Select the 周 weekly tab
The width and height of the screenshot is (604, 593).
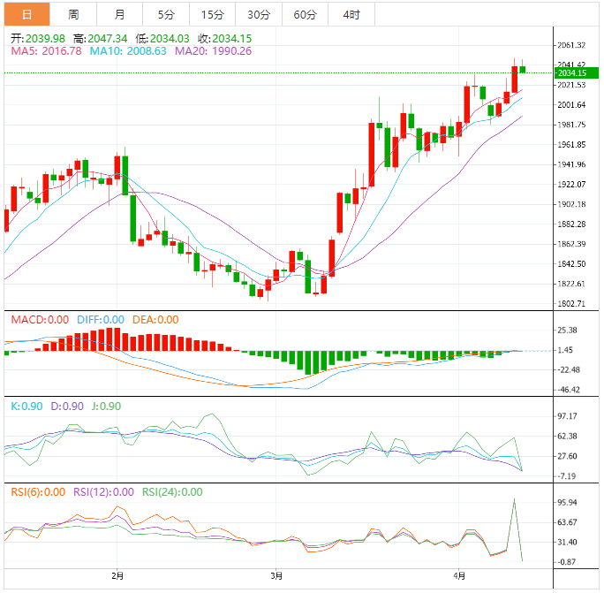click(73, 14)
